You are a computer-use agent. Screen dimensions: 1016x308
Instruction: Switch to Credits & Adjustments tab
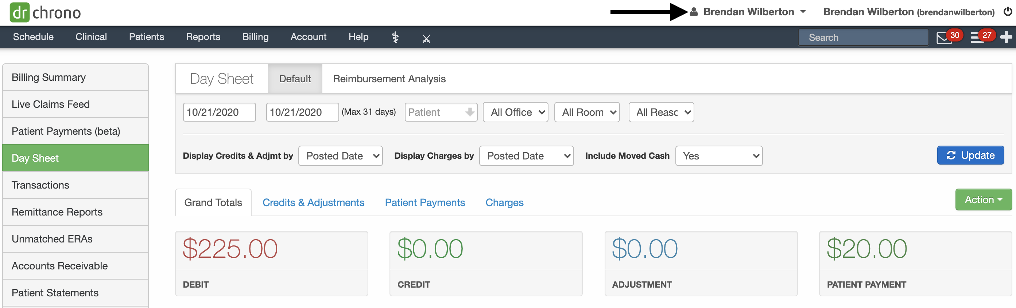pyautogui.click(x=313, y=202)
